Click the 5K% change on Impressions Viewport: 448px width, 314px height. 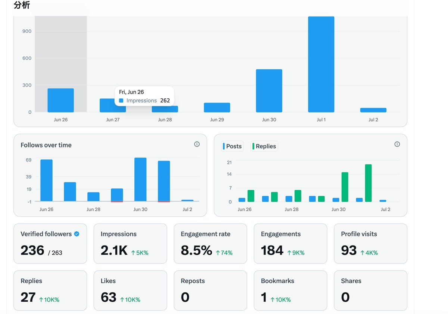[x=140, y=253]
